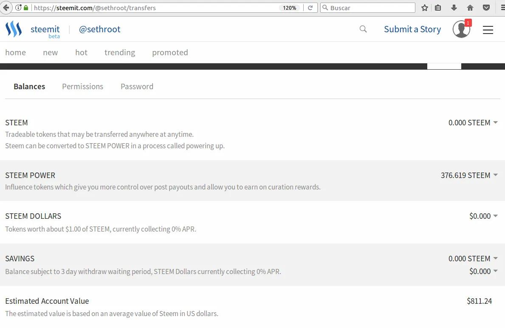Open the user avatar with notification badge
The image size is (505, 328).
click(462, 29)
